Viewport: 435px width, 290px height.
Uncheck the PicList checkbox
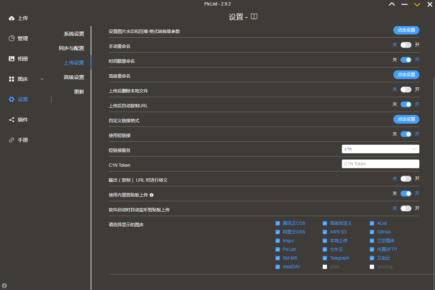point(278,249)
